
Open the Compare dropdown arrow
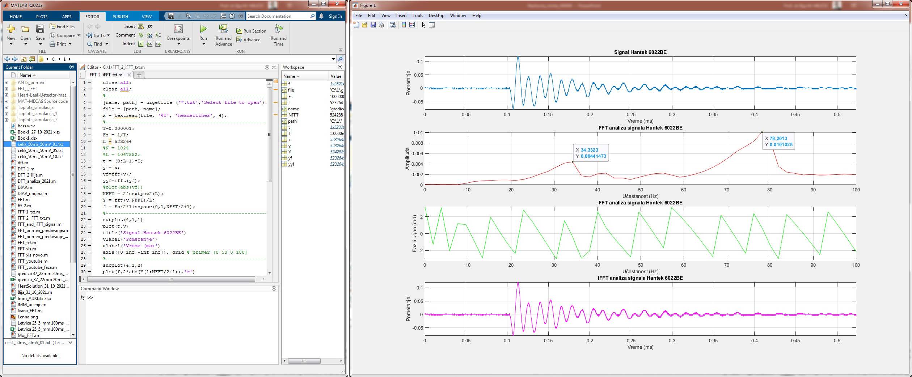pyautogui.click(x=79, y=35)
